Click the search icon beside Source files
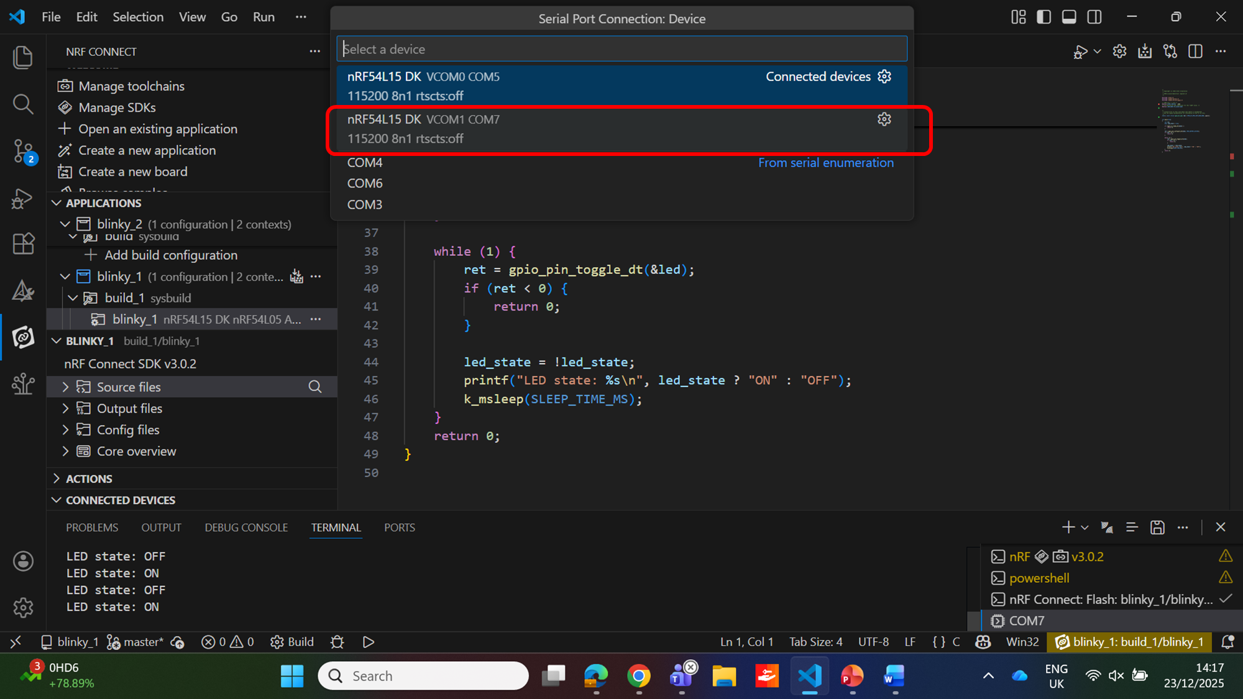The image size is (1243, 699). 315,387
